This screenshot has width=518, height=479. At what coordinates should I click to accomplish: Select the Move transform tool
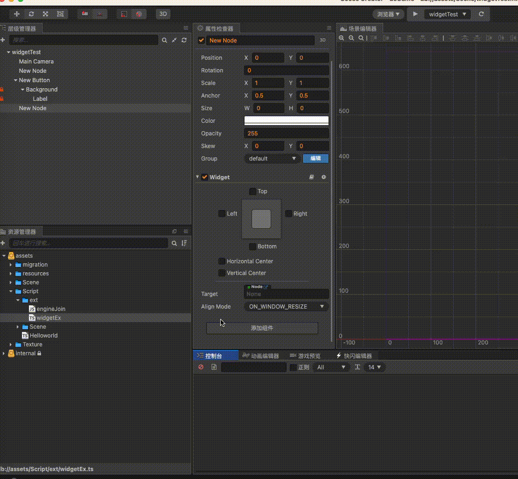pos(16,14)
